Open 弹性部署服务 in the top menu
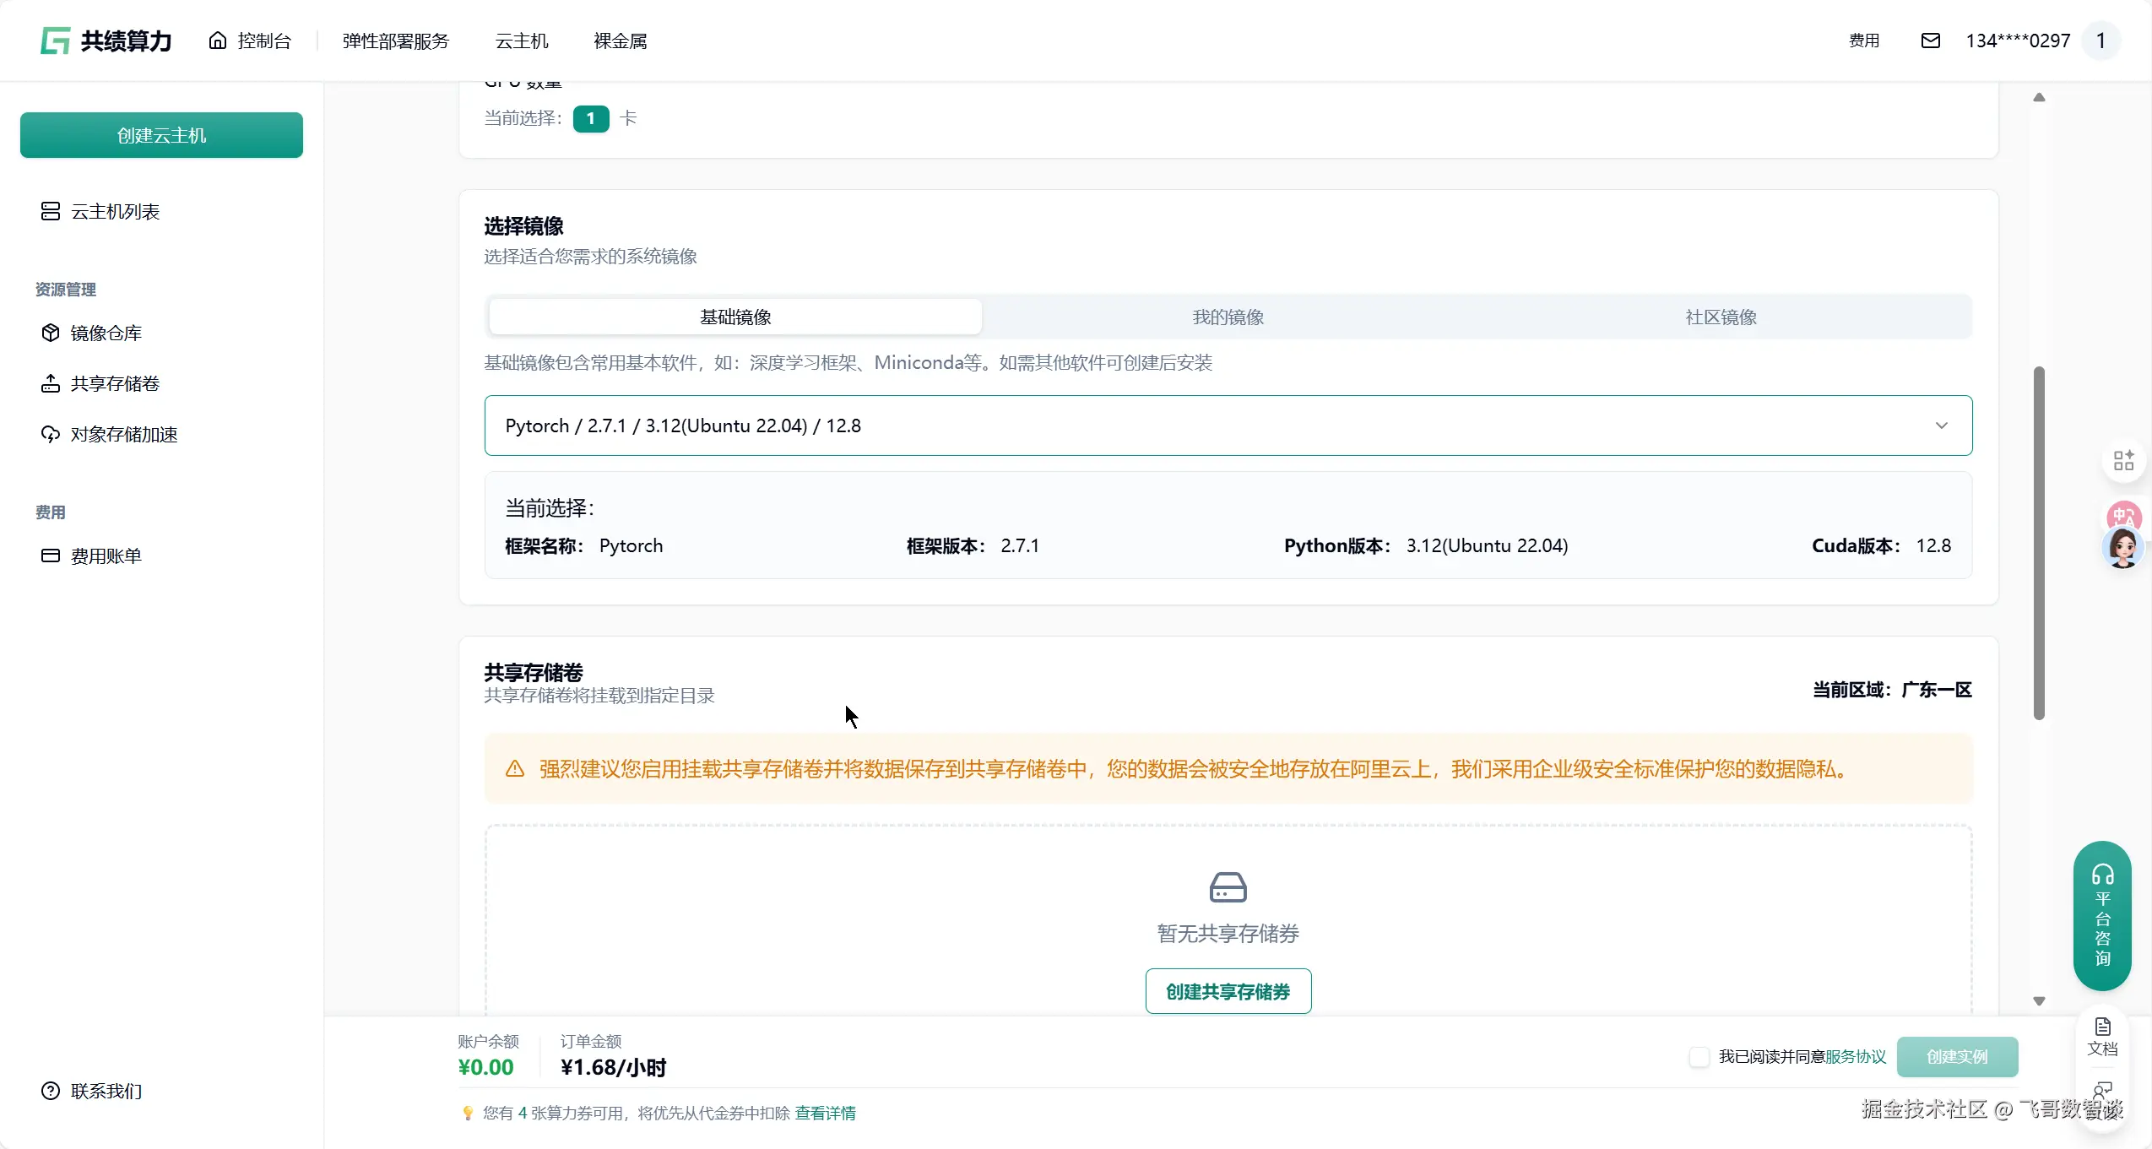 395,41
